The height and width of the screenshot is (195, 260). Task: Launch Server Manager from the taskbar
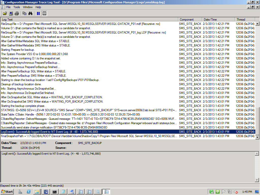[x=20, y=192]
